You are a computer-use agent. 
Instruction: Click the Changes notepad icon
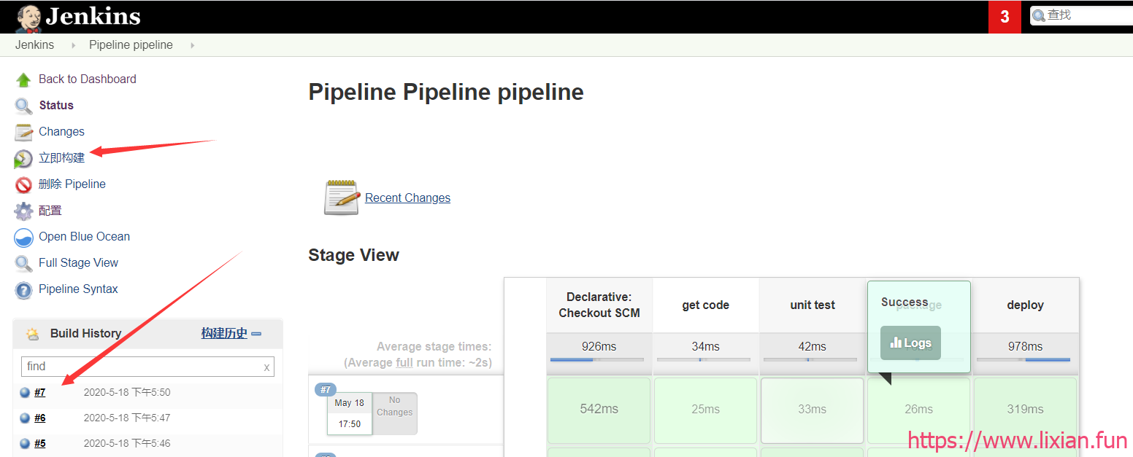(x=23, y=132)
